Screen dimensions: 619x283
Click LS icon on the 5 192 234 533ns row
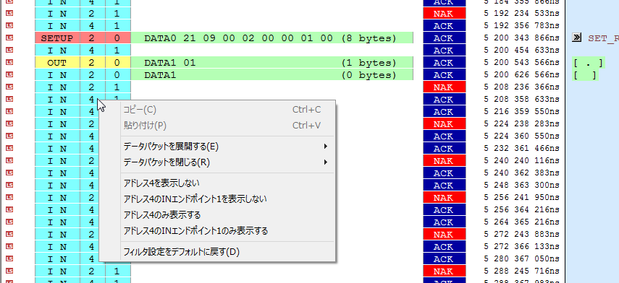click(x=9, y=14)
